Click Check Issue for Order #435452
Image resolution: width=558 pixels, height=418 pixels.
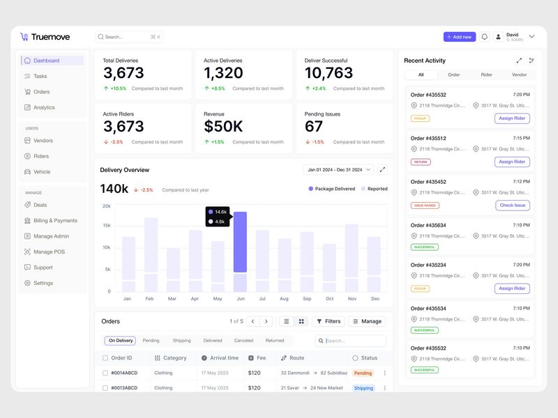[512, 205]
